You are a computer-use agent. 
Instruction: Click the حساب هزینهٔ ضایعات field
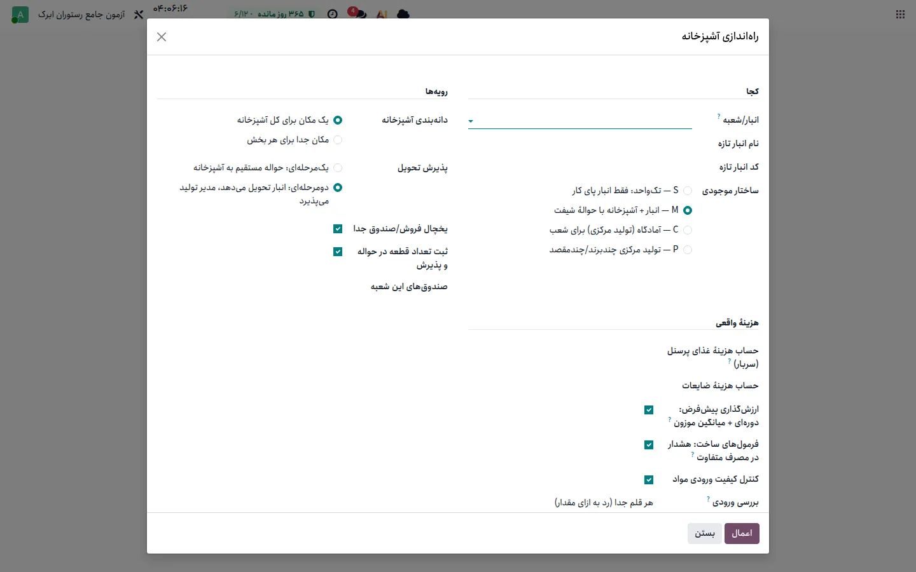coord(560,386)
